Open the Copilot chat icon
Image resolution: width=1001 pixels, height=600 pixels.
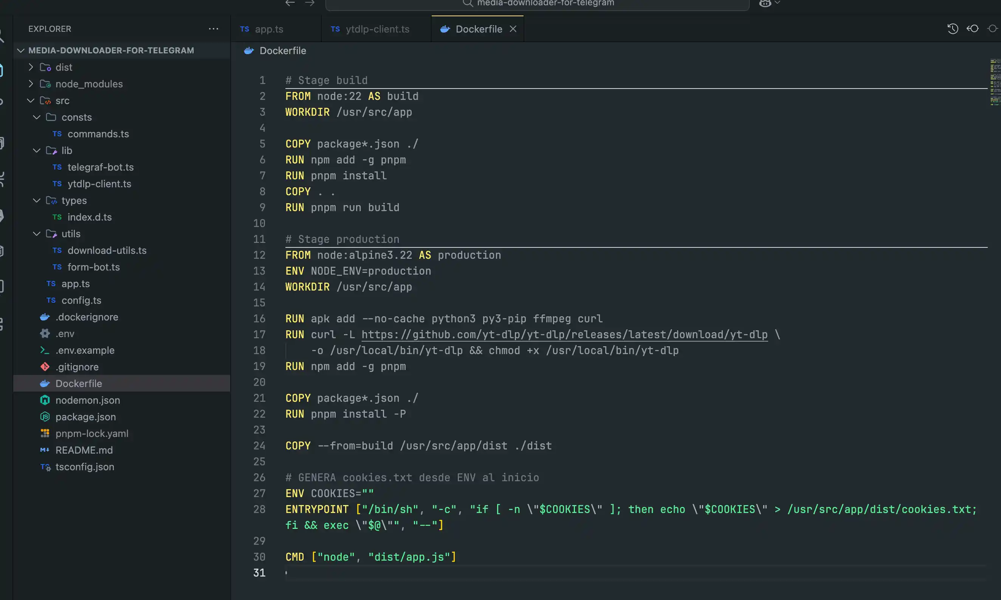click(765, 3)
